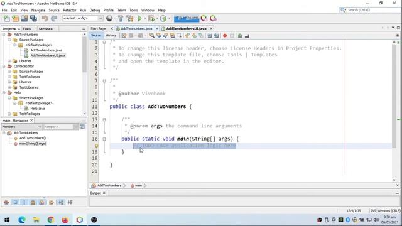Collapse the ContactEditor project node
This screenshot has height=226, width=402.
[x=4, y=66]
